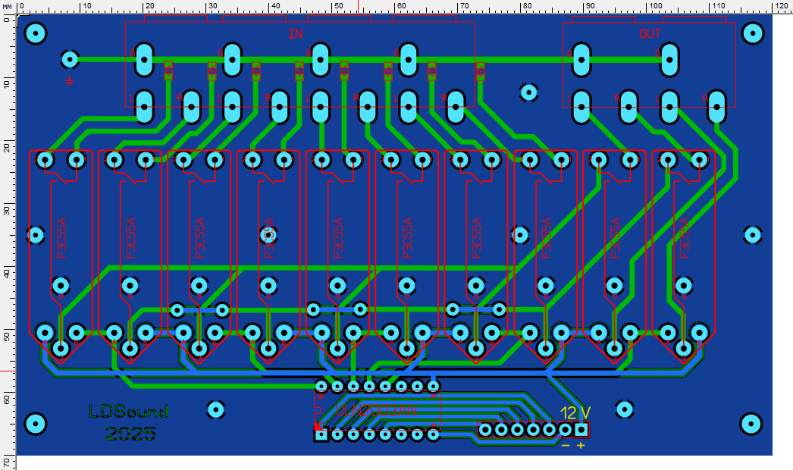The width and height of the screenshot is (793, 470).
Task: Select the via right of the "2025" text
Action: point(216,409)
